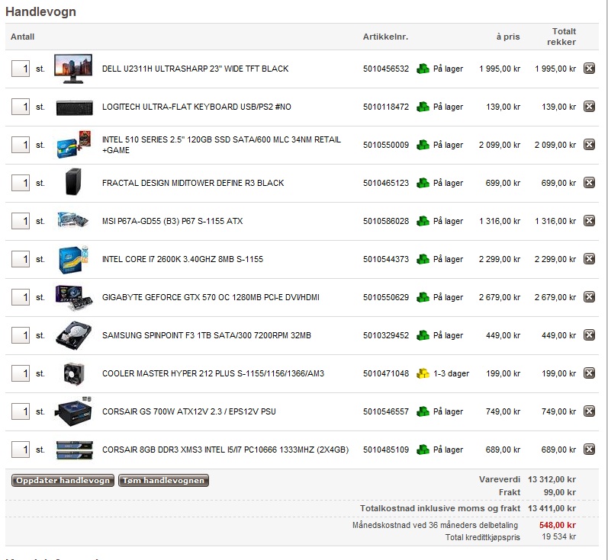608x560 pixels.
Task: Open Fractal Design Miditower Define R3 link
Action: click(x=193, y=183)
